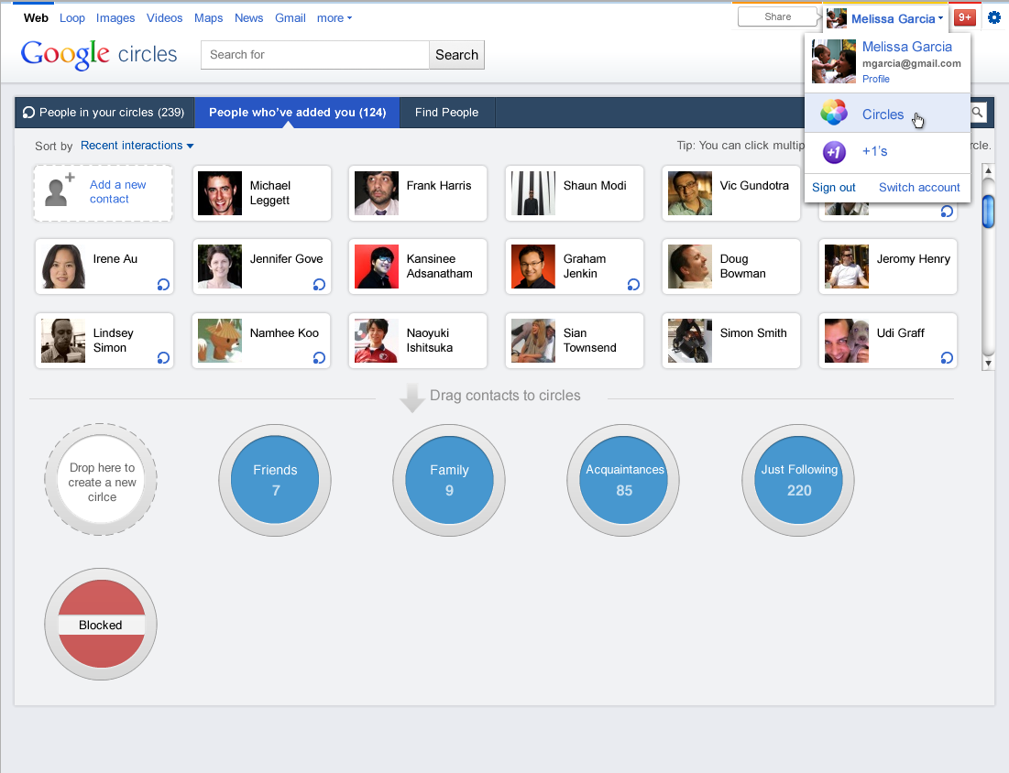1009x773 pixels.
Task: Click Simon Smith's photo
Action: coord(690,340)
